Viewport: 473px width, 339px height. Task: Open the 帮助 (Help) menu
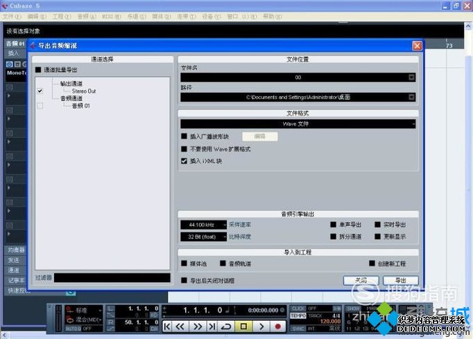[273, 16]
